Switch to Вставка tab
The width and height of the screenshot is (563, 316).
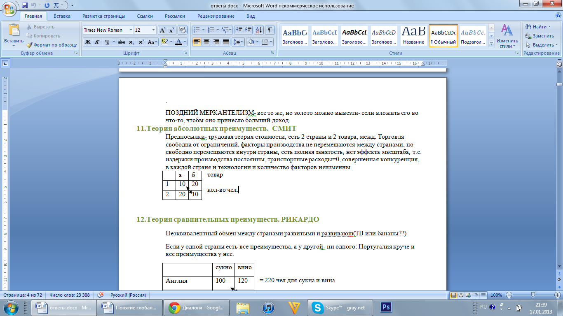click(x=62, y=16)
